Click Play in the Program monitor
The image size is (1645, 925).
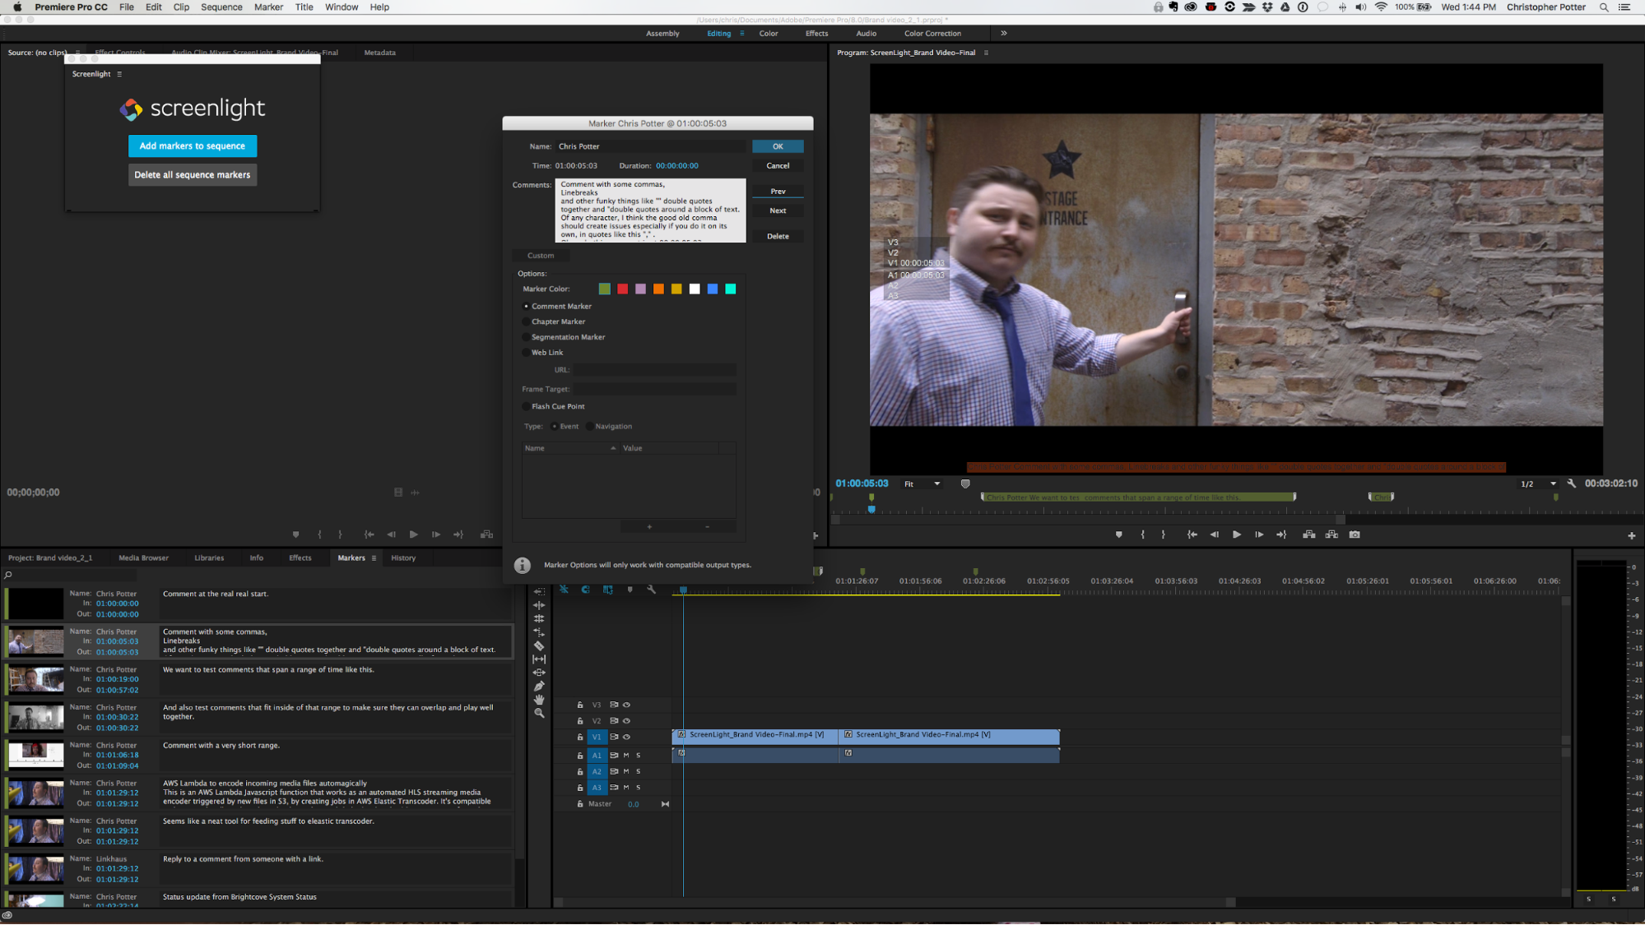[x=1236, y=534]
